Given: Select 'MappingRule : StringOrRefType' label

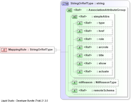Looking at the screenshot, I should 30,50.
